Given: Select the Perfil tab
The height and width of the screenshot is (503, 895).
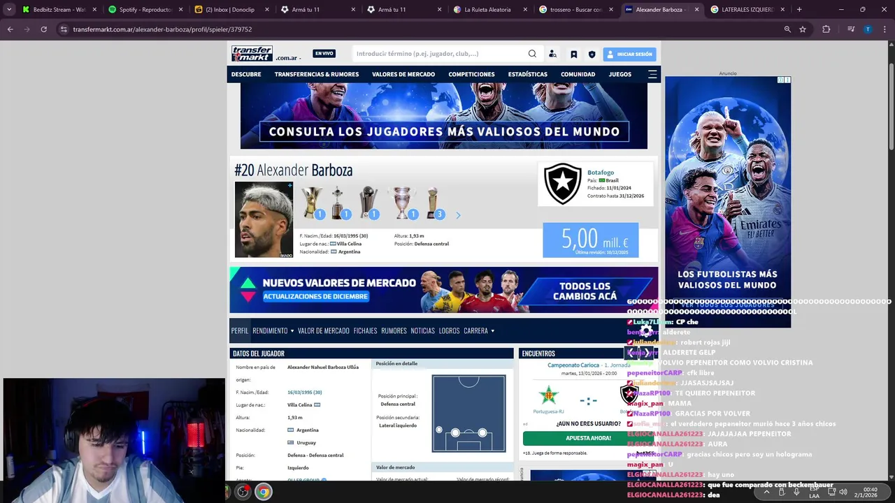Looking at the screenshot, I should coord(240,330).
